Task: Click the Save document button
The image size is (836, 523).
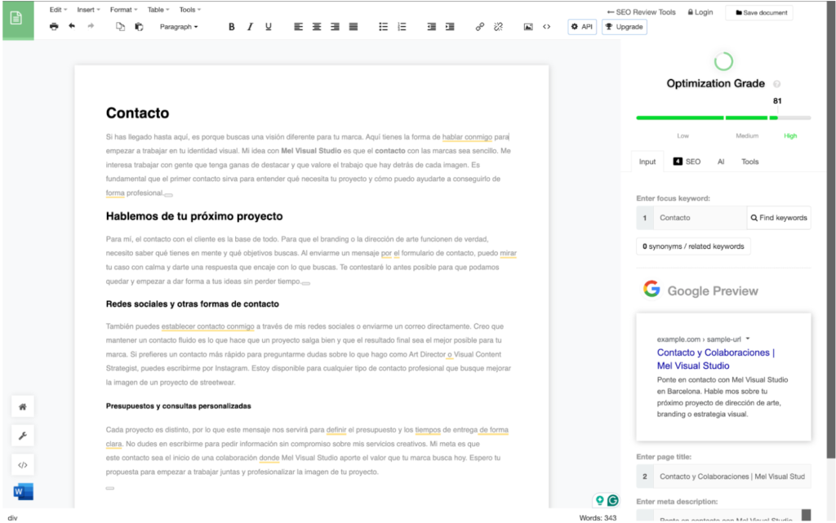Action: tap(761, 12)
